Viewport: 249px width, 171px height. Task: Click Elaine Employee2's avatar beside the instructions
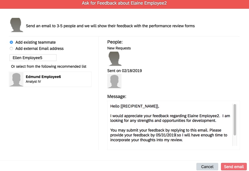point(17,25)
